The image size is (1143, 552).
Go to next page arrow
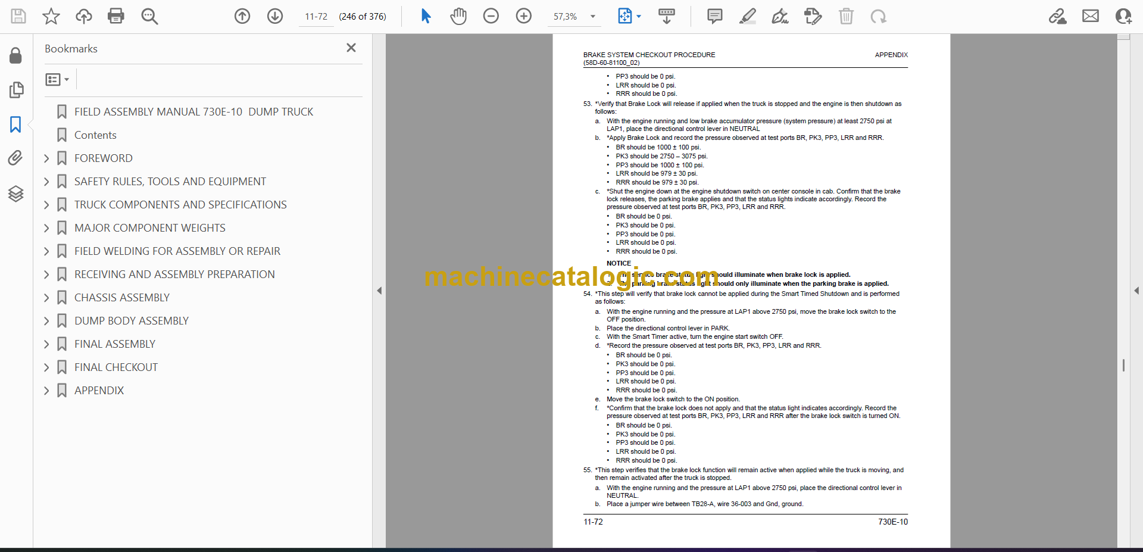(275, 16)
